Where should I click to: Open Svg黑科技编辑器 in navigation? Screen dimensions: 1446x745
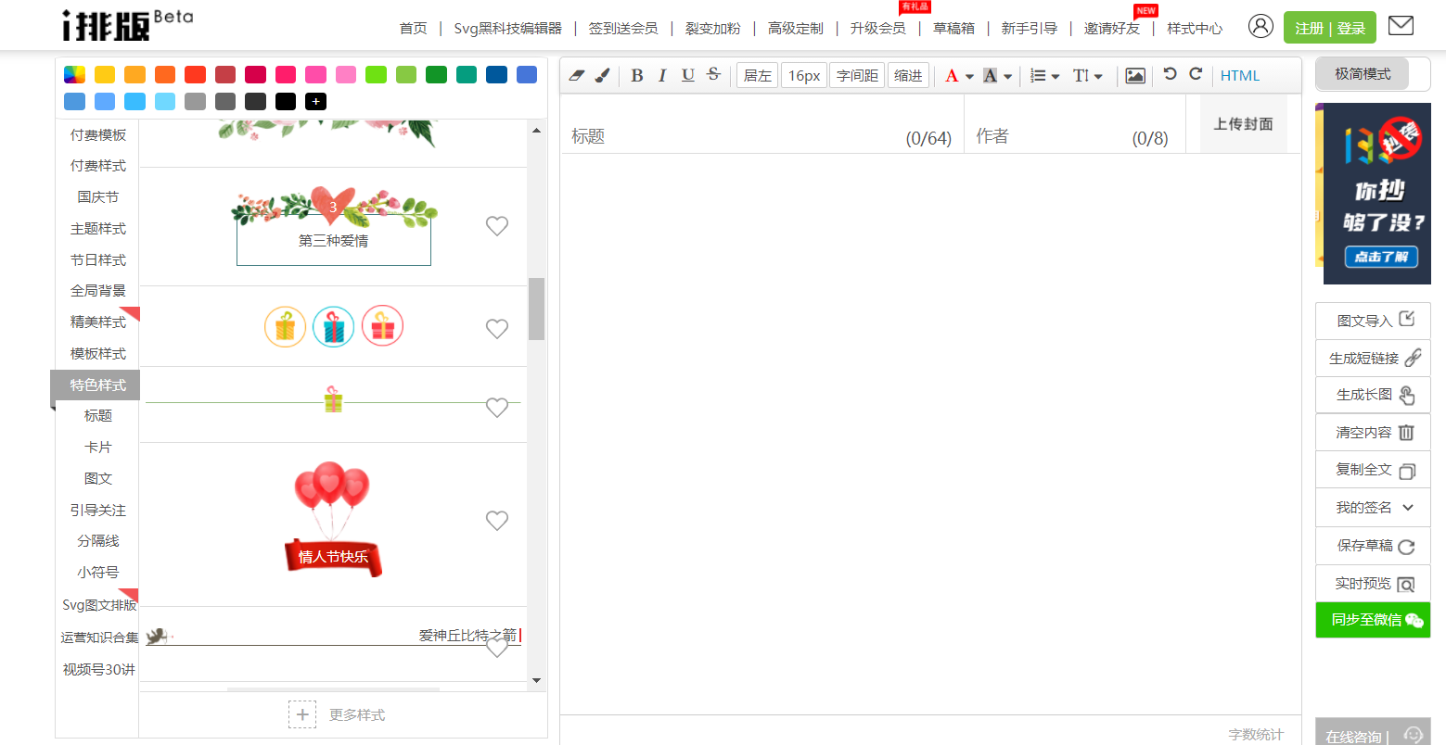pos(507,29)
